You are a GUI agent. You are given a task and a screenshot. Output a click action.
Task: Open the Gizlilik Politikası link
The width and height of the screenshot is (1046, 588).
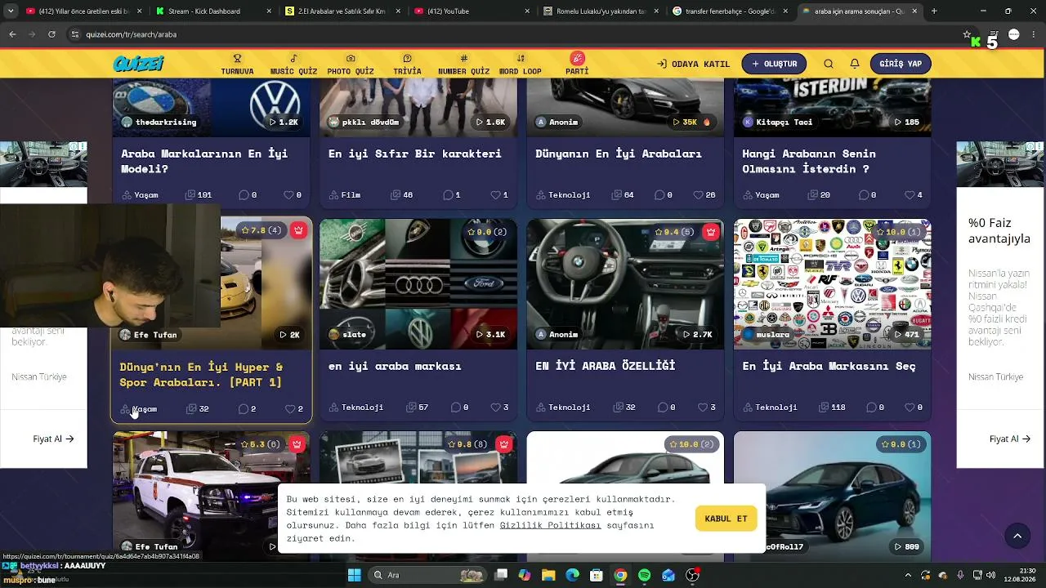click(x=550, y=525)
